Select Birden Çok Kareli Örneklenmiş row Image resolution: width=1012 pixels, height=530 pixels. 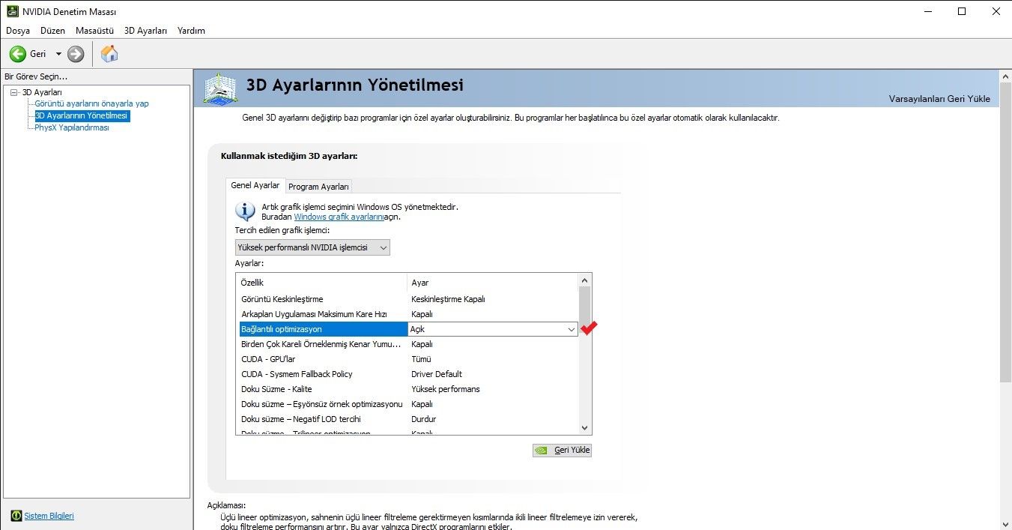(x=408, y=344)
